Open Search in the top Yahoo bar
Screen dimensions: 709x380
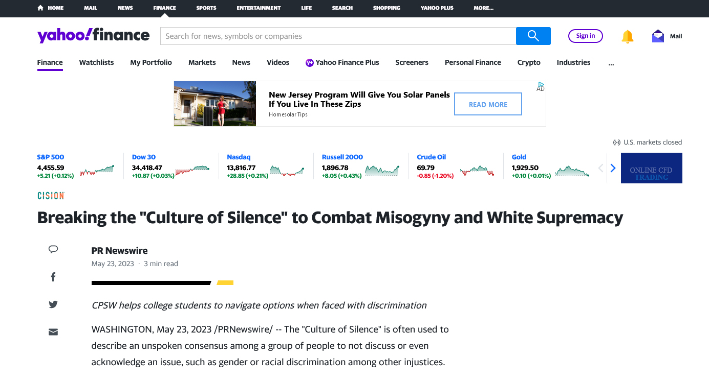pyautogui.click(x=342, y=8)
